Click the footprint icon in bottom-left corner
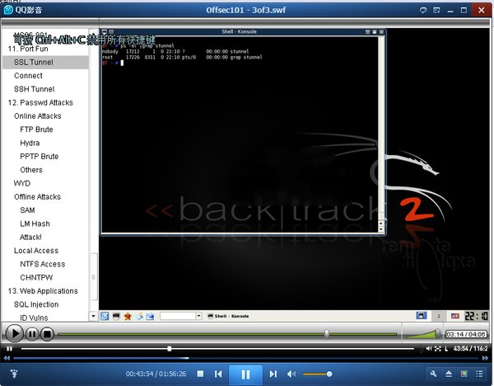The width and height of the screenshot is (494, 386). [14, 374]
